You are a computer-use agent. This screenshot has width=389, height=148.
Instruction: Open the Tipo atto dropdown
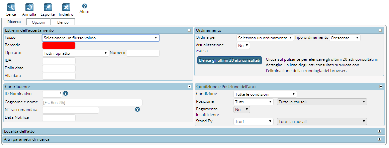point(75,53)
